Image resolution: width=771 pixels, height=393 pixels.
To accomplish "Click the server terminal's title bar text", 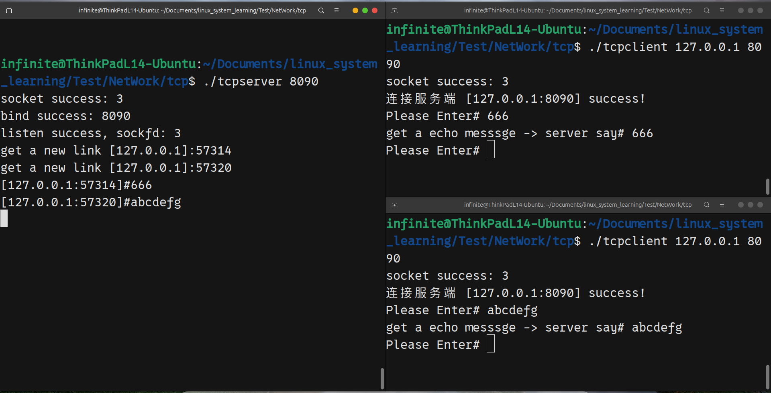I will (192, 10).
